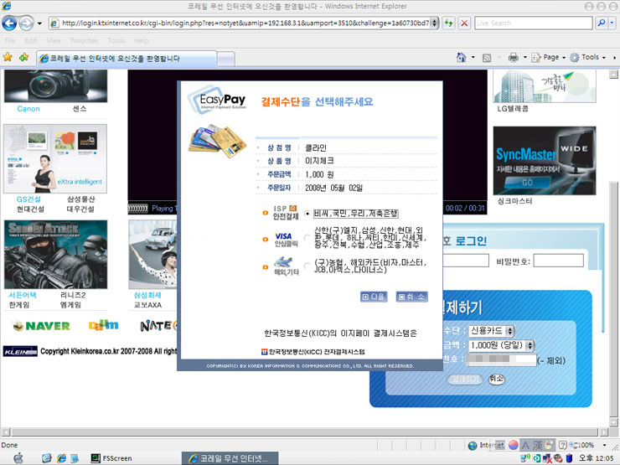Open the View menu
The height and width of the screenshot is (465, 620).
click(54, 40)
